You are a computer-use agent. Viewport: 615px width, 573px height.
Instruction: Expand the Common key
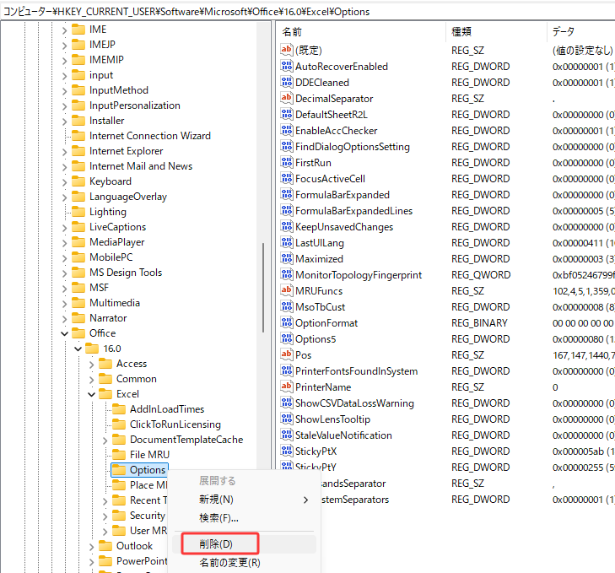pos(91,380)
